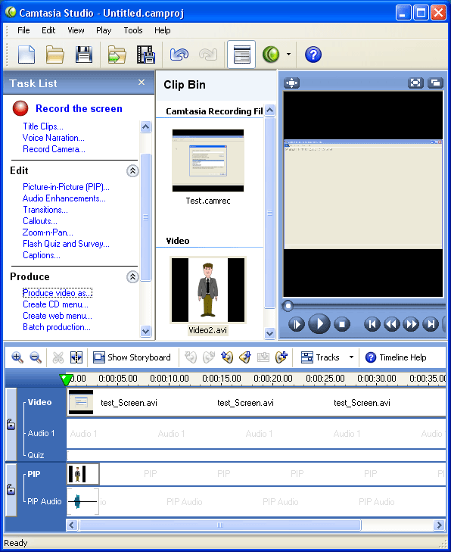451x552 pixels.
Task: Toggle the lock on the PIP track
Action: click(11, 489)
